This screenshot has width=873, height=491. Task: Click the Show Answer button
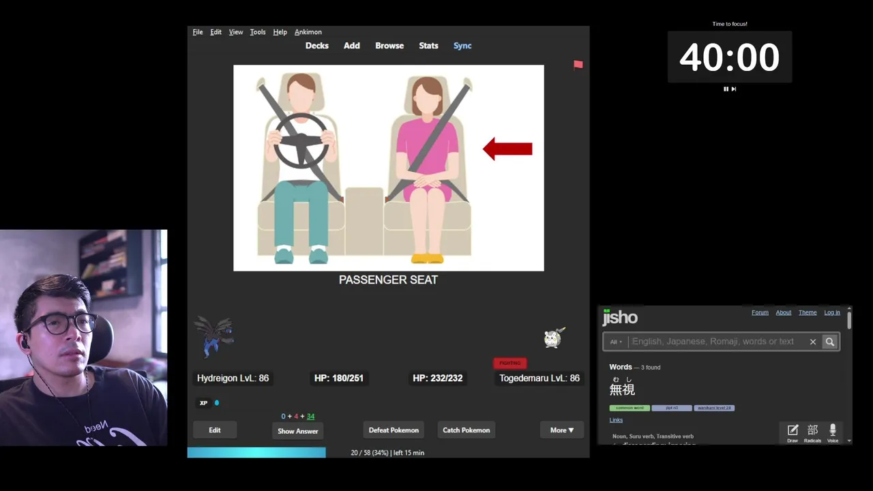click(297, 431)
